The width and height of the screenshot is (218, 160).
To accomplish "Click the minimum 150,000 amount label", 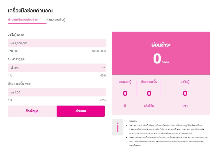I will click(13, 51).
